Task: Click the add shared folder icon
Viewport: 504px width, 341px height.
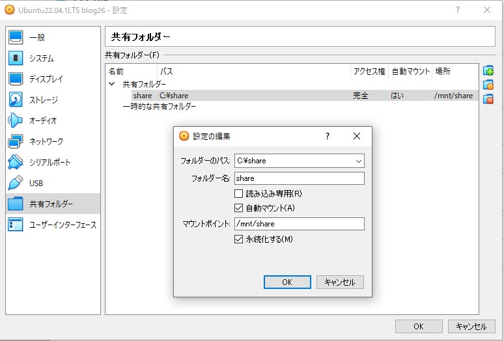Action: click(488, 71)
